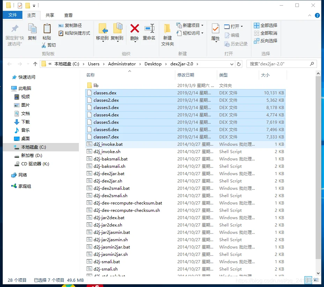The width and height of the screenshot is (324, 287).
Task: Open the quick access toolbar customize arrow
Action: (x=34, y=6)
